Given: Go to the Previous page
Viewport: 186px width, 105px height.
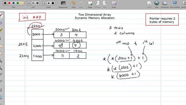Looking at the screenshot, I should point(97,4).
